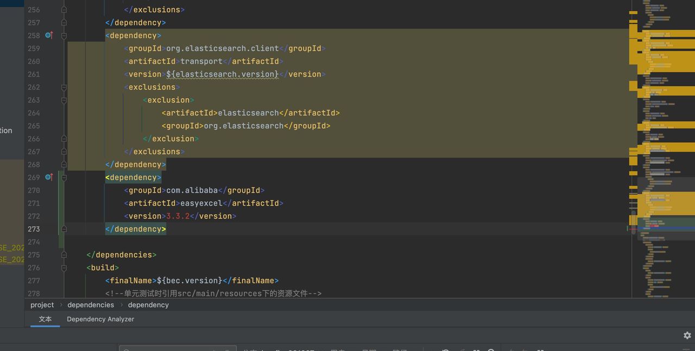Image resolution: width=695 pixels, height=351 pixels.
Task: Collapse the easyexcel dependency at line 269
Action: coord(64,177)
